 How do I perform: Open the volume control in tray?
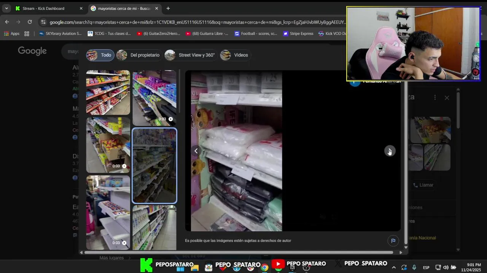446,267
